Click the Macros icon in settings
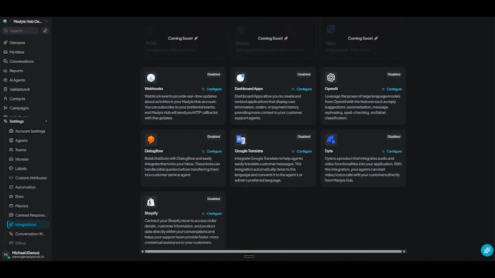Screen dimensions: 495x278 point(11,206)
